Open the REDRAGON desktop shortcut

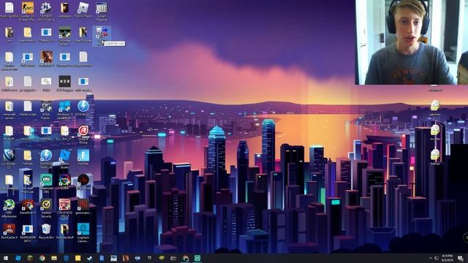[28, 232]
